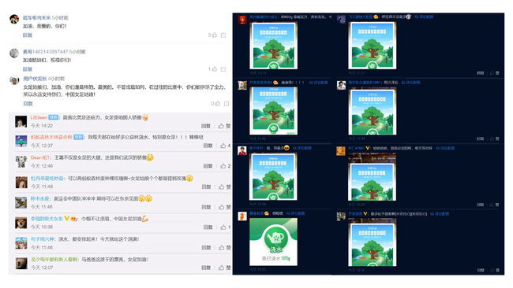This screenshot has width=513, height=288.
Task: Like the dark panel comment at 12:28
Action: pyautogui.click(x=492, y=205)
